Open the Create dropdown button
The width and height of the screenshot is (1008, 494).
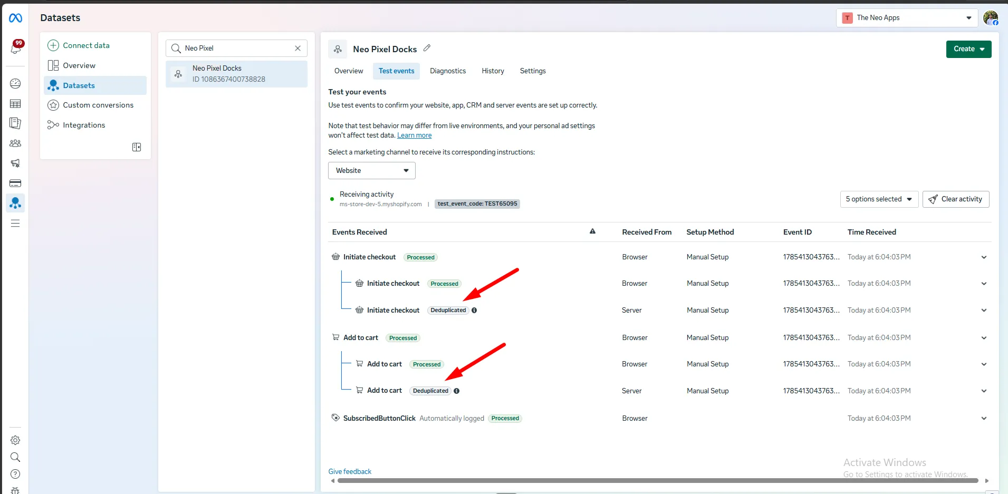click(968, 49)
